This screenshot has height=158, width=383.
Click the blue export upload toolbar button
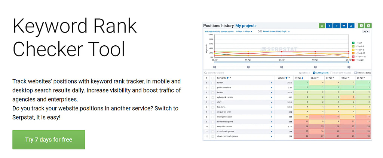(x=351, y=26)
